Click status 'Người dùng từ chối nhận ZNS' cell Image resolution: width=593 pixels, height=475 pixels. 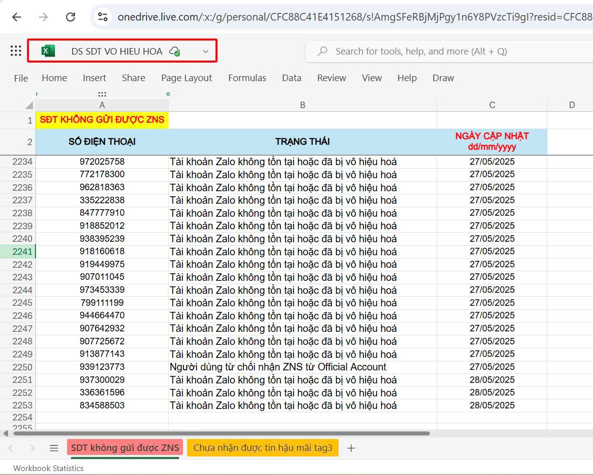coord(302,367)
